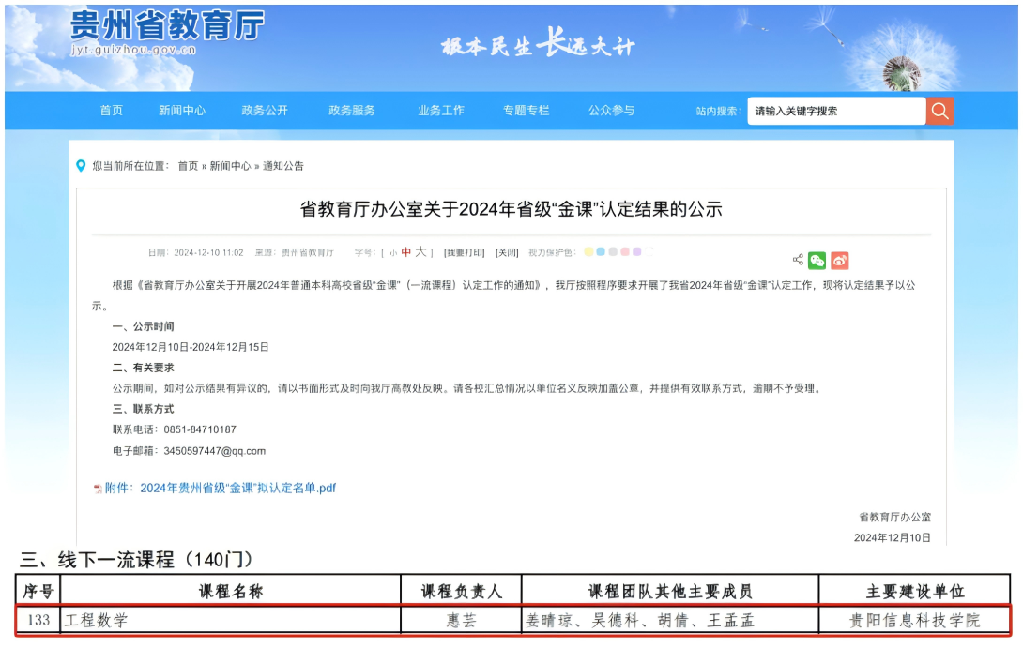1023x648 pixels.
Task: Open the 专题专栏 navigation item
Action: 526,111
